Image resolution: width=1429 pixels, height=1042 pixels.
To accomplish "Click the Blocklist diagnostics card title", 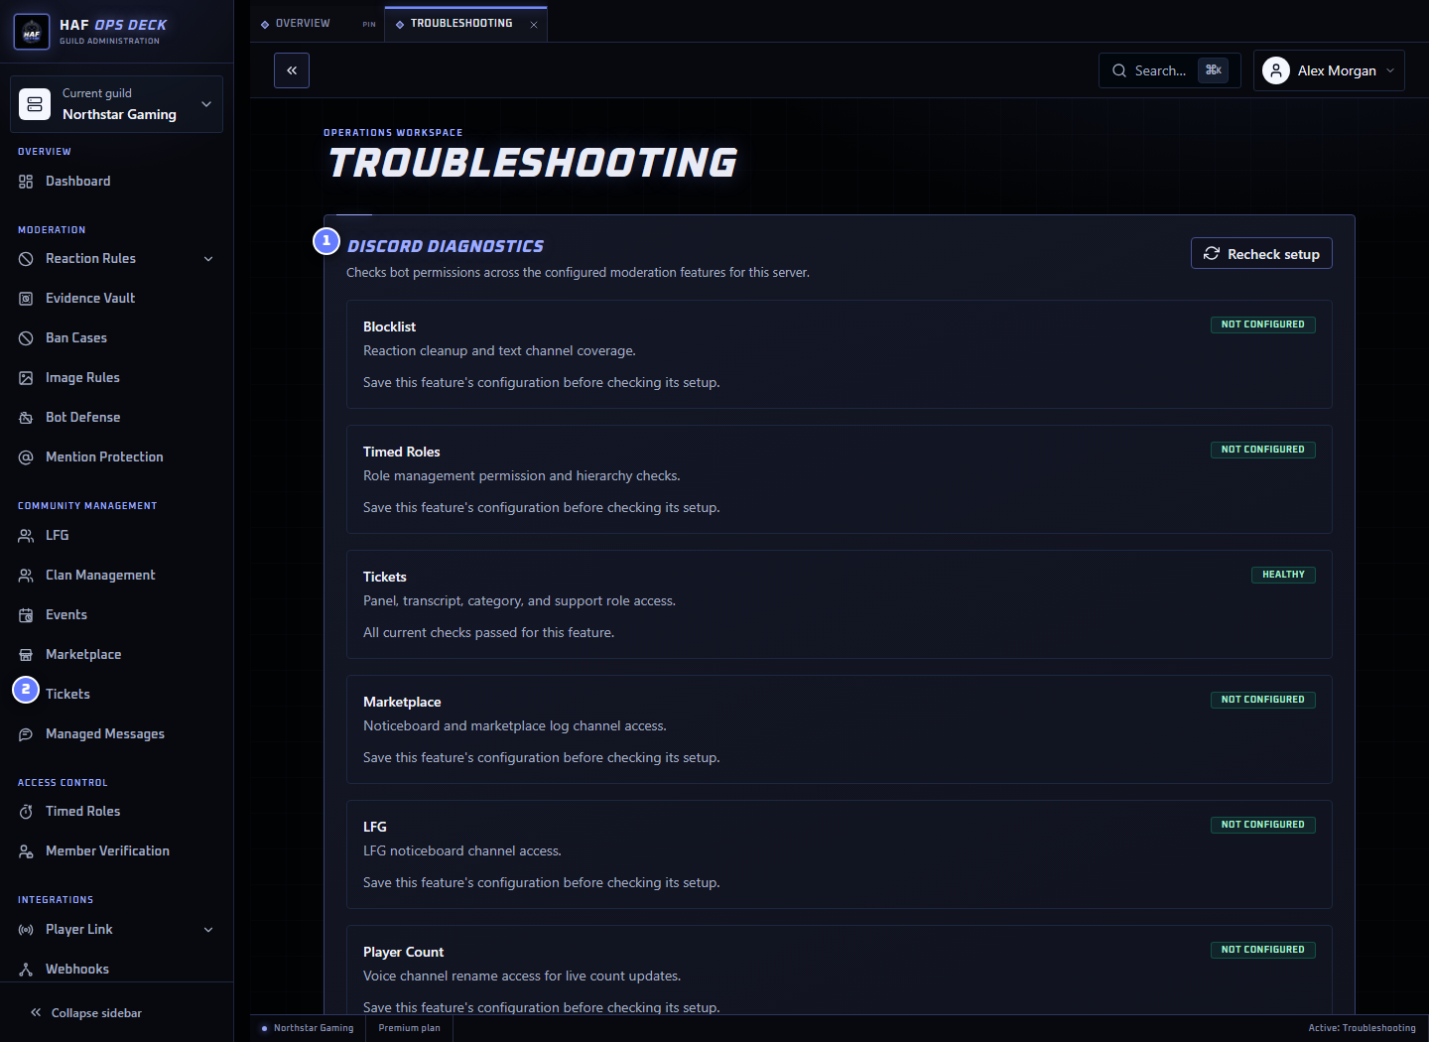I will [389, 326].
